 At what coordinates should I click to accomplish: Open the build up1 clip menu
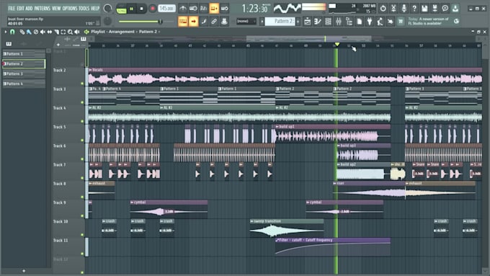coord(277,127)
